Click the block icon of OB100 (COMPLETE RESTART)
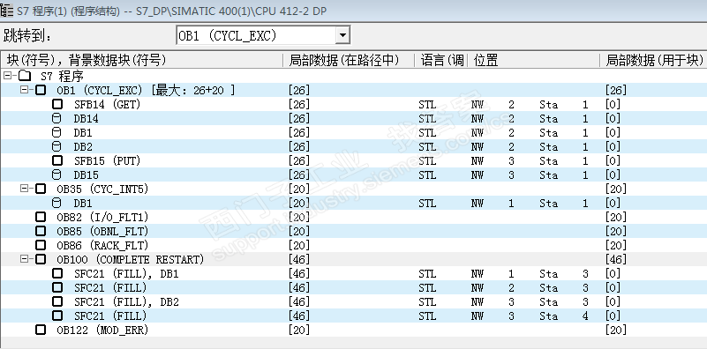This screenshot has width=707, height=349. (41, 259)
